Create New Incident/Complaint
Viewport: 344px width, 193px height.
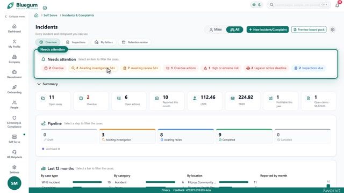[268, 29]
